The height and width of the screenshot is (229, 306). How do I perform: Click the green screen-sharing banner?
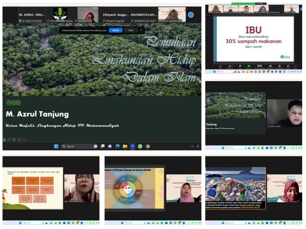tap(243, 3)
